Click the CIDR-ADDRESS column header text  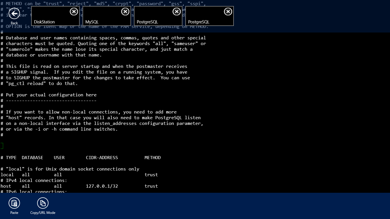pos(102,158)
